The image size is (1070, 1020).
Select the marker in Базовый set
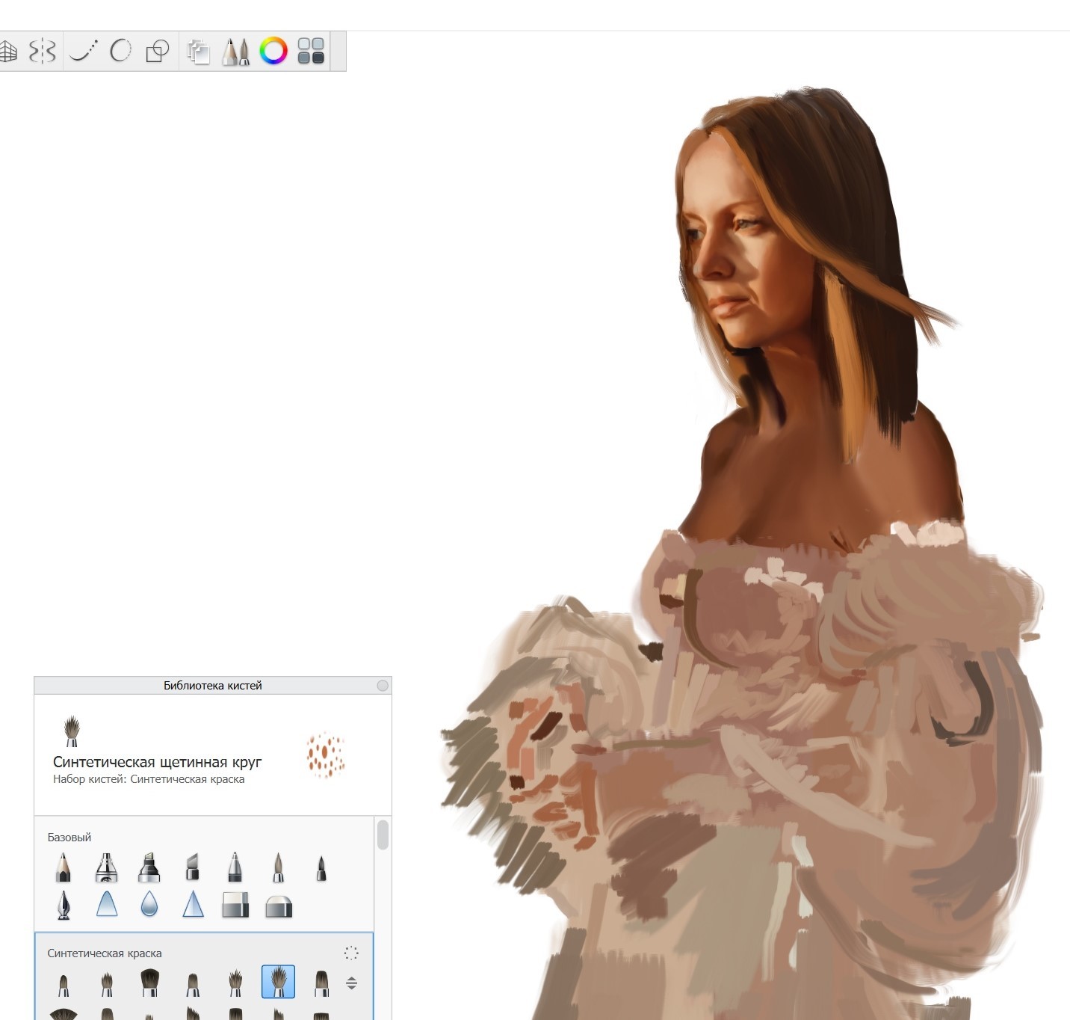(149, 867)
